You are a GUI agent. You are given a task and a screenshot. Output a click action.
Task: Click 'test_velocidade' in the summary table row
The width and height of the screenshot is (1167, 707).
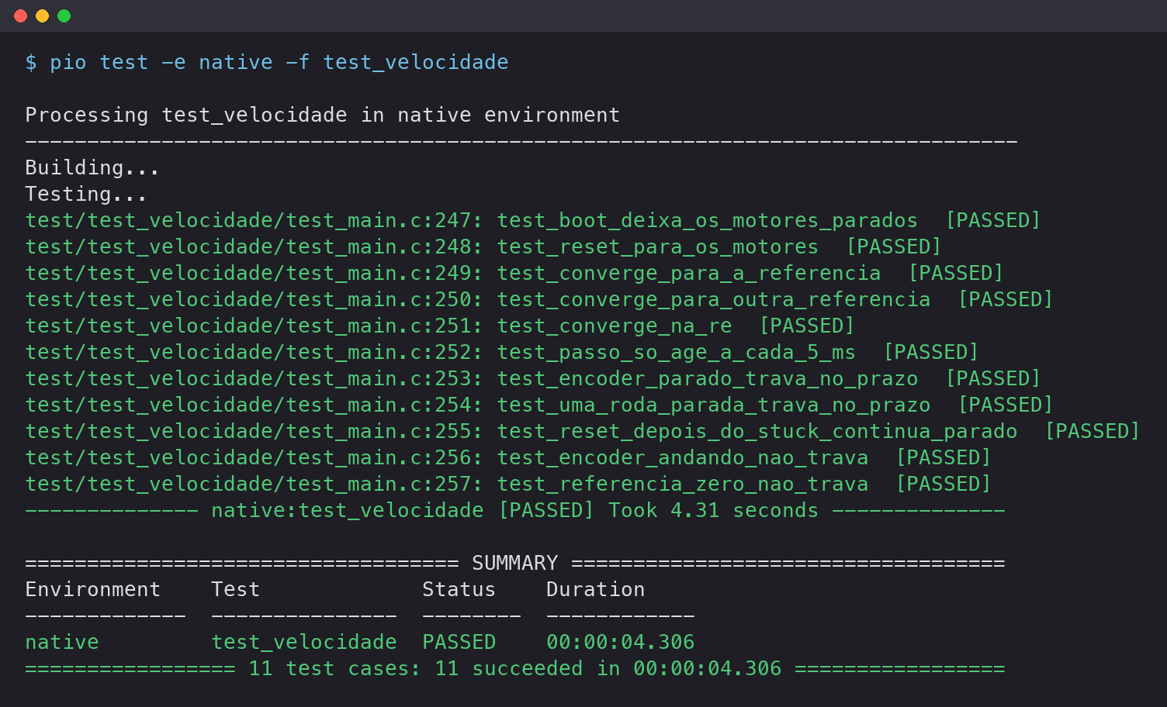[304, 642]
